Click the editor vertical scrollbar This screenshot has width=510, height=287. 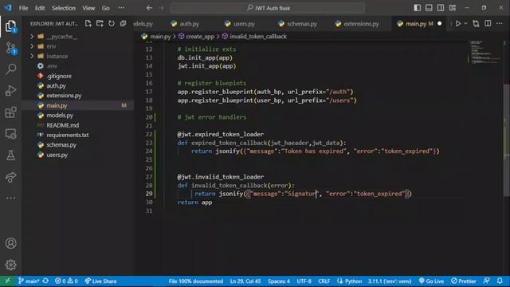tap(507, 140)
